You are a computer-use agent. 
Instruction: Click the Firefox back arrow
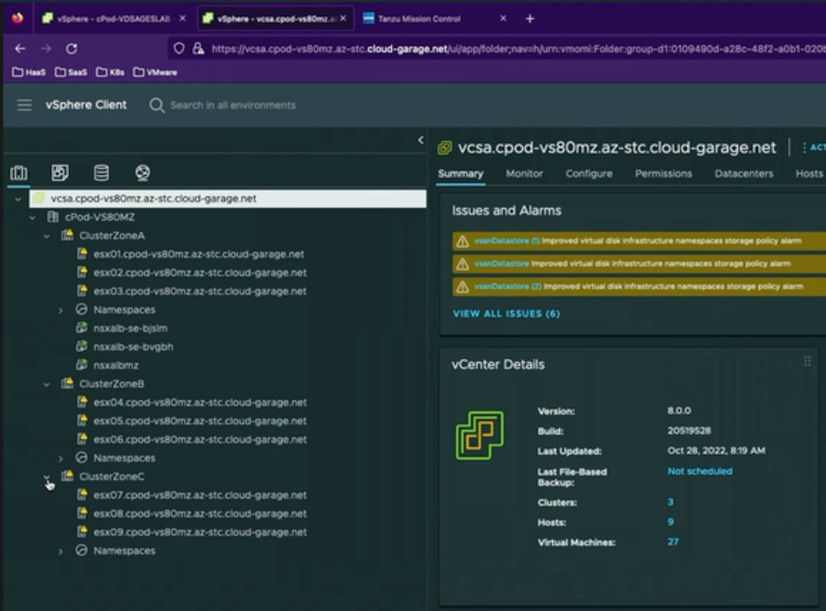coord(20,49)
